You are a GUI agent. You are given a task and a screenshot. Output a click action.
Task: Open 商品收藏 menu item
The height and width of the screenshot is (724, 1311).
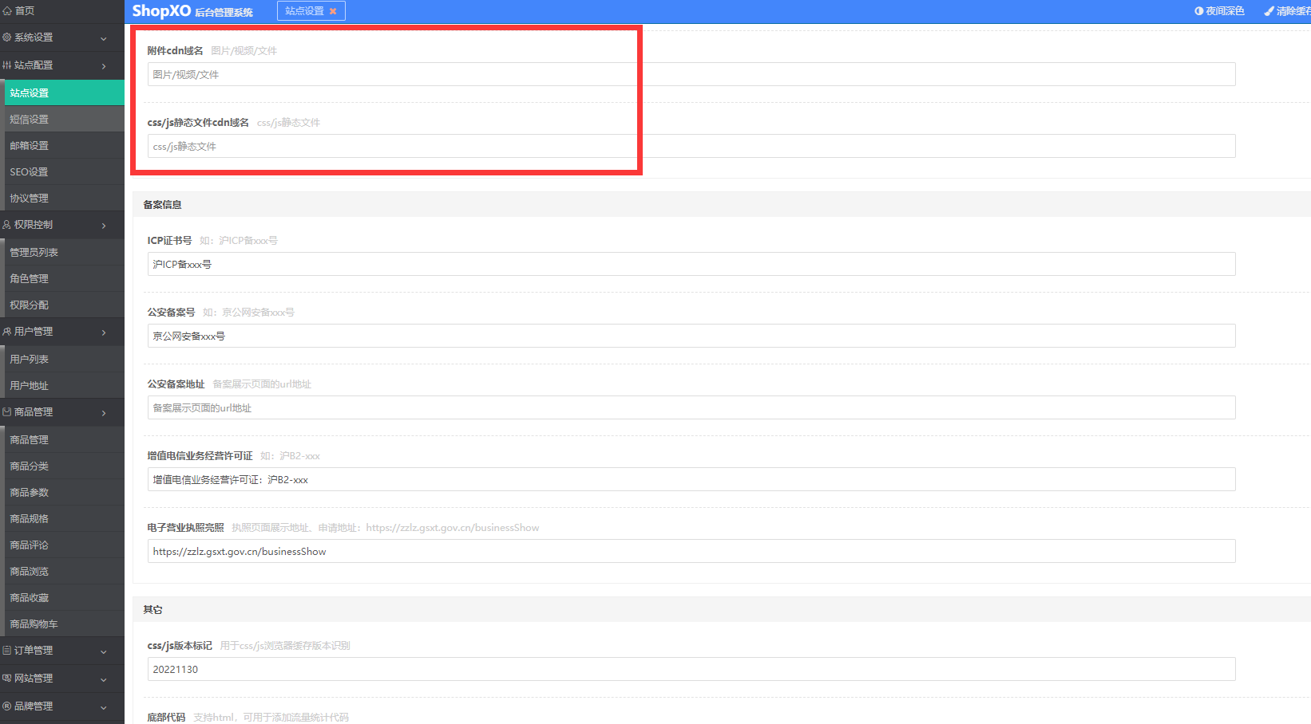(x=64, y=597)
